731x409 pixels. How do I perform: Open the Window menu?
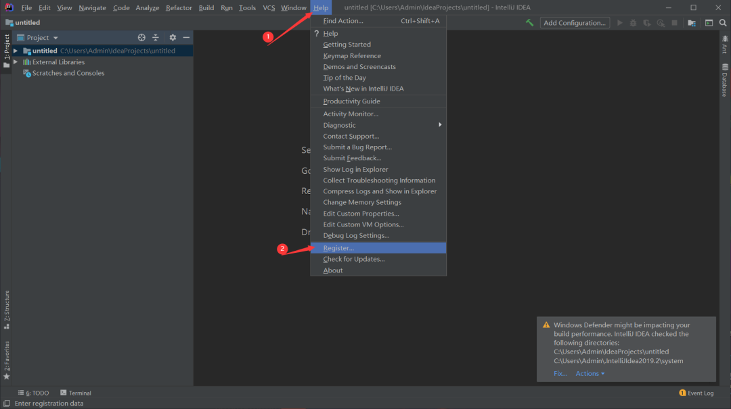pos(293,7)
